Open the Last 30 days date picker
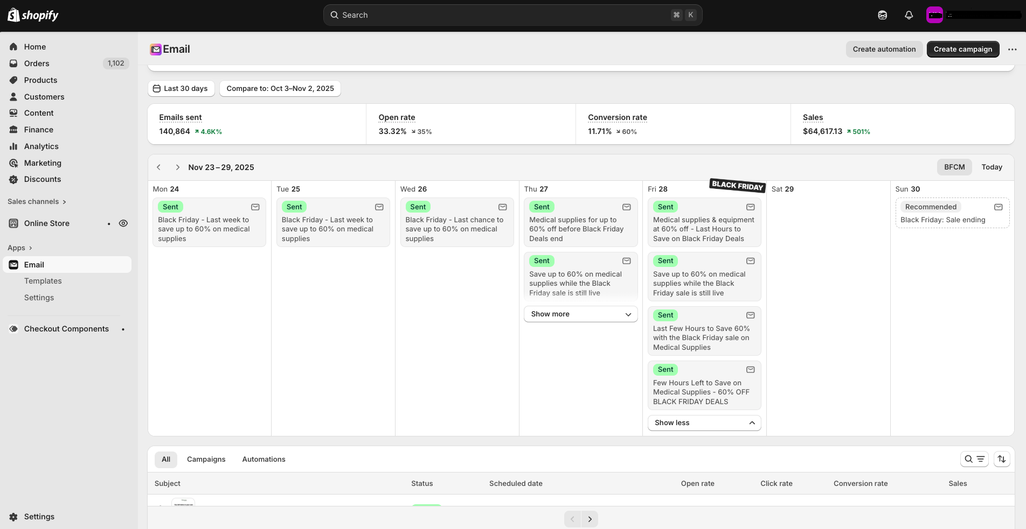Image resolution: width=1026 pixels, height=529 pixels. (x=181, y=89)
